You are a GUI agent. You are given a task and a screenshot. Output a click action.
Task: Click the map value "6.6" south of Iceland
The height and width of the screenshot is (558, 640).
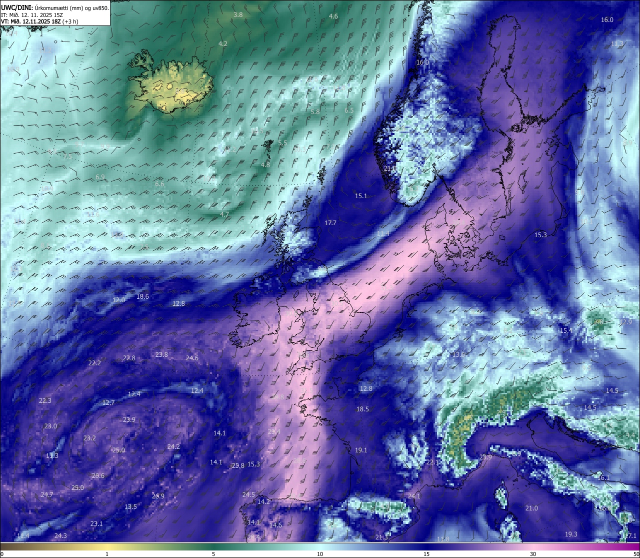point(159,184)
